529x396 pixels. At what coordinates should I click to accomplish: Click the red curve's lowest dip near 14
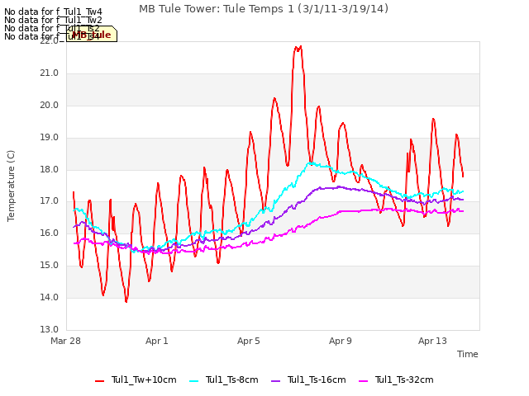point(126,300)
